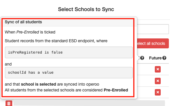Click the red trash delete icon
The image size is (170, 106).
tap(9, 103)
